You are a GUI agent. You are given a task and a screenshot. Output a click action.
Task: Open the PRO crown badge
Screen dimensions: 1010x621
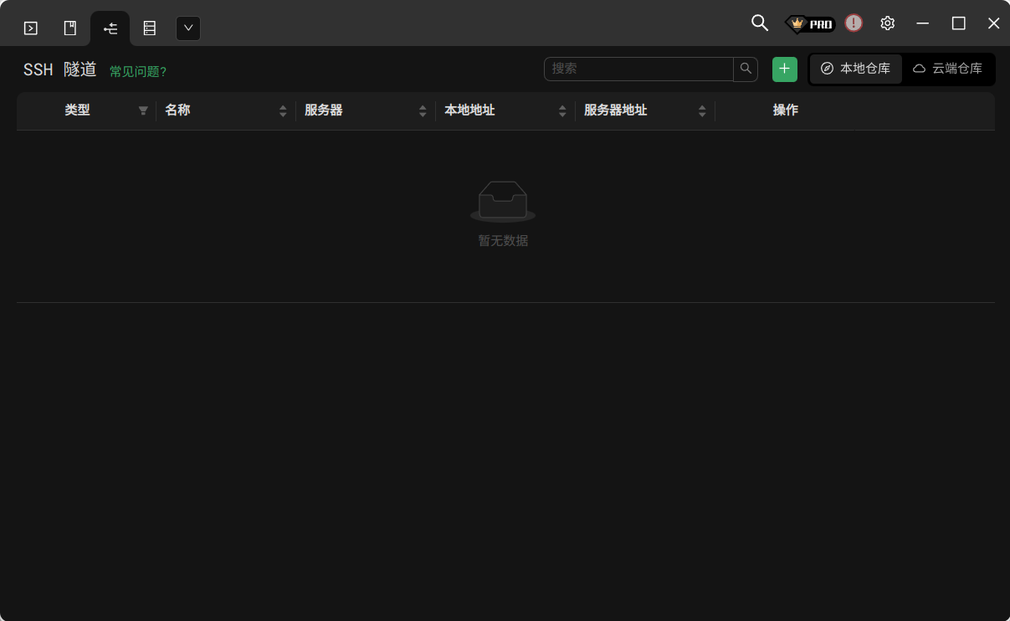[810, 24]
